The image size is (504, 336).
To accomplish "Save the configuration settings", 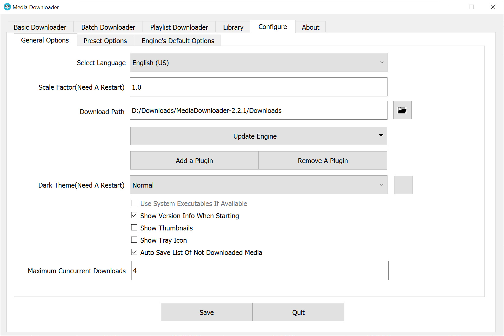I will point(207,312).
